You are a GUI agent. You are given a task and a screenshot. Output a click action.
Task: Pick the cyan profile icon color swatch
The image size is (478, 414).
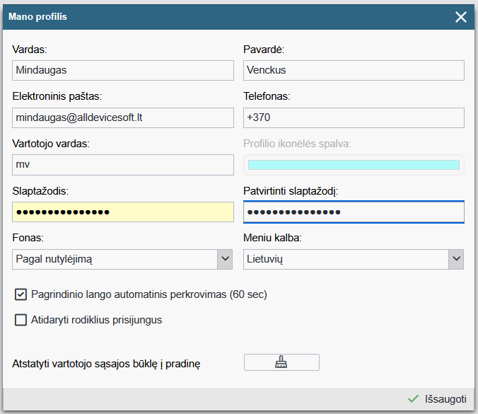pyautogui.click(x=354, y=165)
